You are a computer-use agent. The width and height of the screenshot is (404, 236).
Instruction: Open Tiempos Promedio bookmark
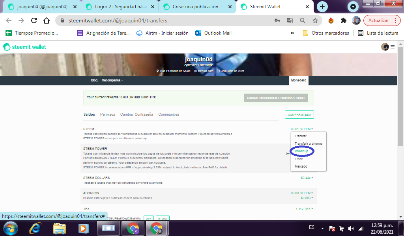[32, 33]
